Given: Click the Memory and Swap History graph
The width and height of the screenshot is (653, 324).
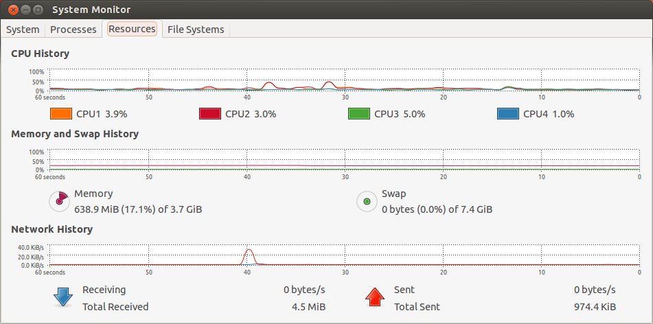Looking at the screenshot, I should [343, 159].
